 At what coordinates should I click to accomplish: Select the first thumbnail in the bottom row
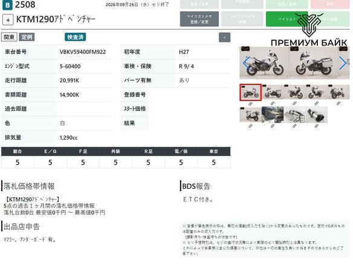pos(251,115)
